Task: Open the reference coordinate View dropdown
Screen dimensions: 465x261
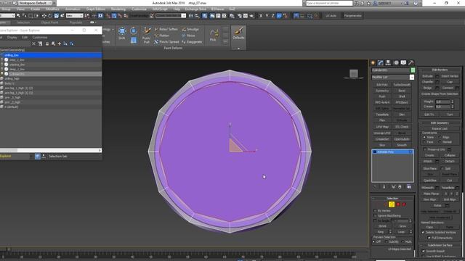Action: 74,16
